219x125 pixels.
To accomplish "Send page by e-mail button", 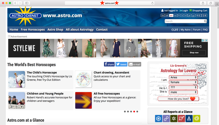I will (x=135, y=64).
